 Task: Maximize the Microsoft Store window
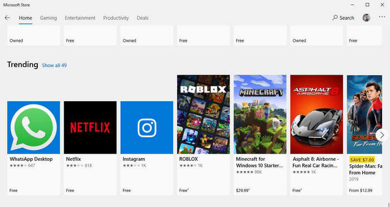coord(367,4)
